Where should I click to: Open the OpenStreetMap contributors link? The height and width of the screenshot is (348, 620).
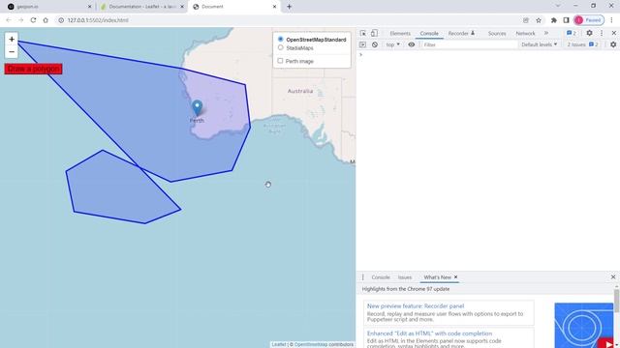(x=311, y=344)
